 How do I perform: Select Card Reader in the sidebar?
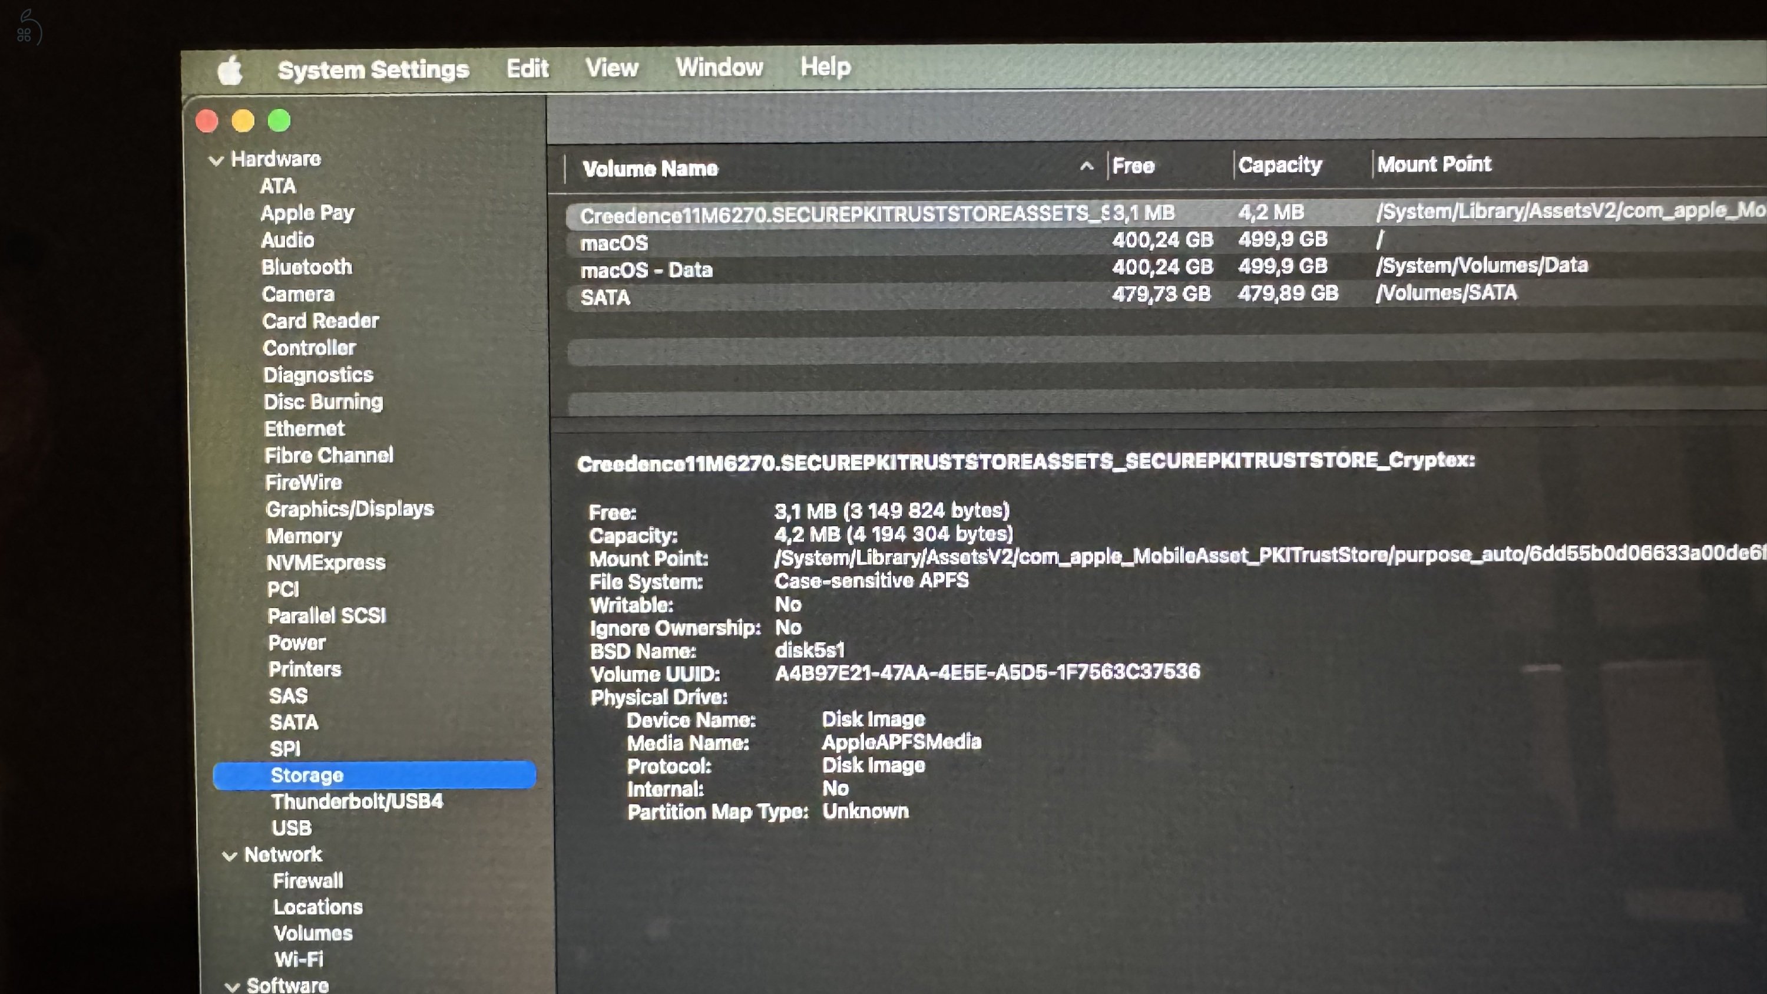point(320,321)
